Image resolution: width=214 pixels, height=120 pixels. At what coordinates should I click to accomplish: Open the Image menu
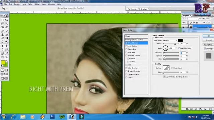(17, 4)
